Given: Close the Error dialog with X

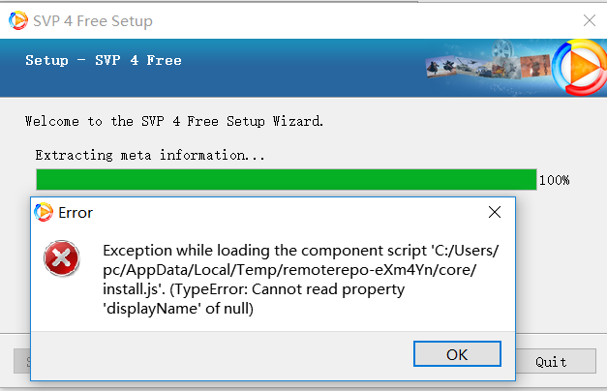Looking at the screenshot, I should click(x=494, y=212).
